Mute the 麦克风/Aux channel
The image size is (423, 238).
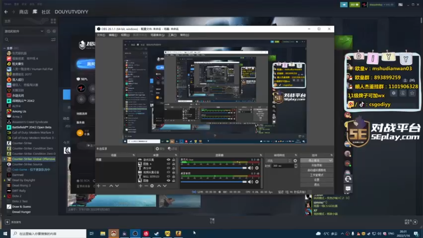(x=251, y=168)
